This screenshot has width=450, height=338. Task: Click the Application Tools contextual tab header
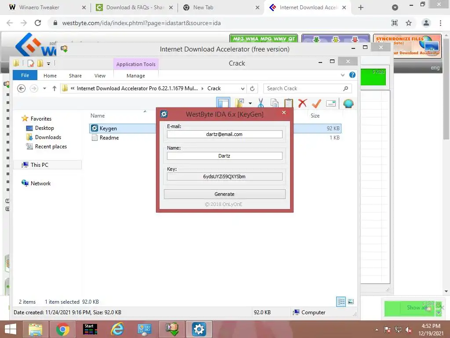[136, 64]
